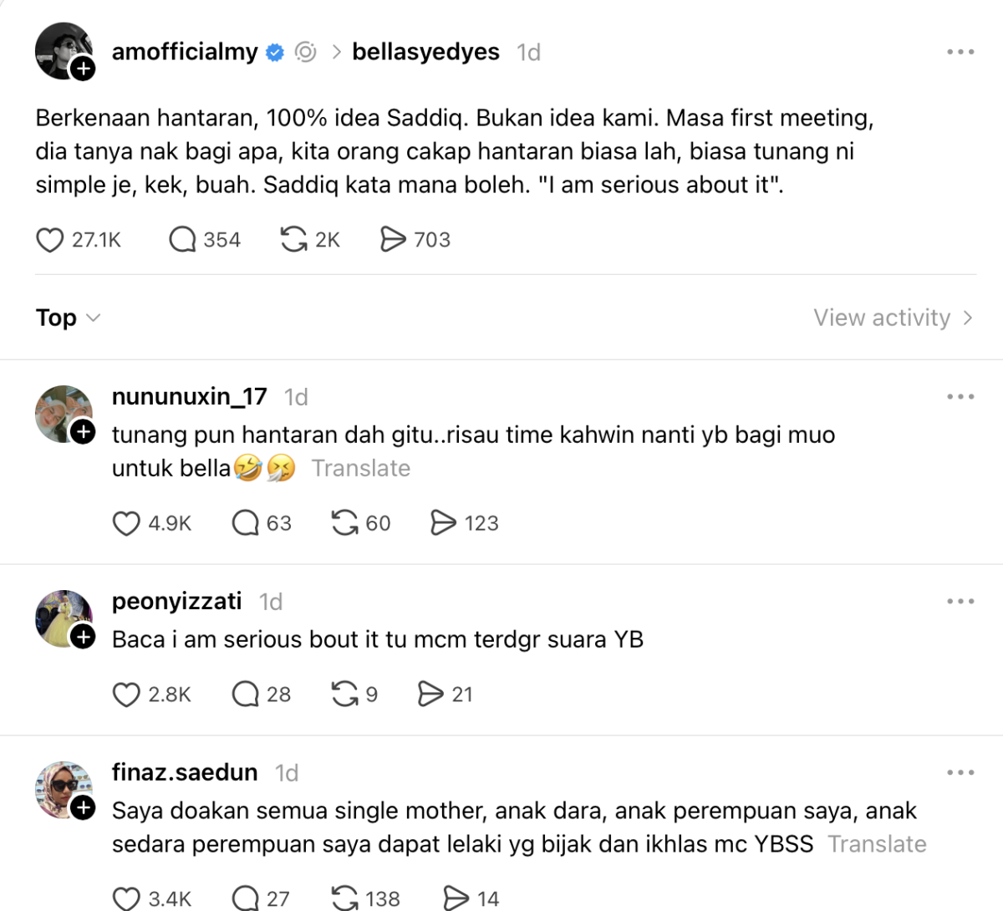Translate the finaz.saedun comment
Viewport: 1003px width, 911px height.
tap(877, 844)
